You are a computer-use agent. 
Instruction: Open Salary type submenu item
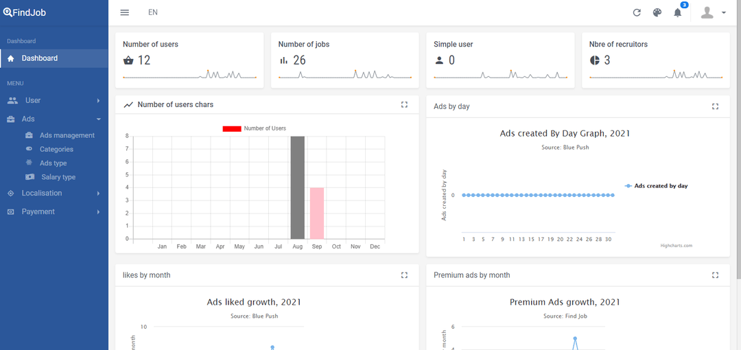coord(58,177)
